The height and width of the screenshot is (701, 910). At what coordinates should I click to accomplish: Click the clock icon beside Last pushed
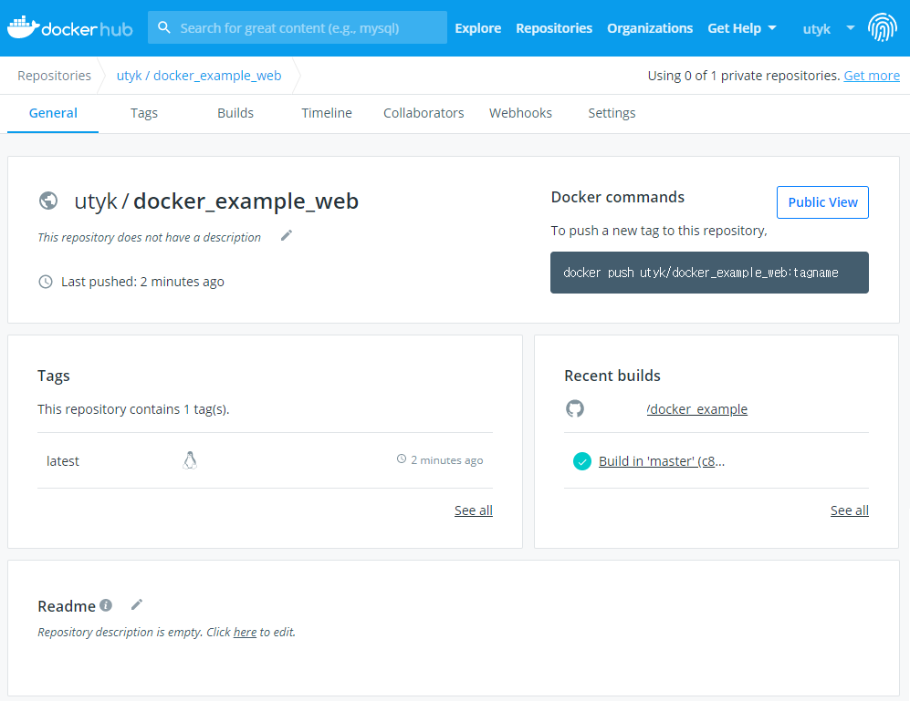click(x=46, y=282)
